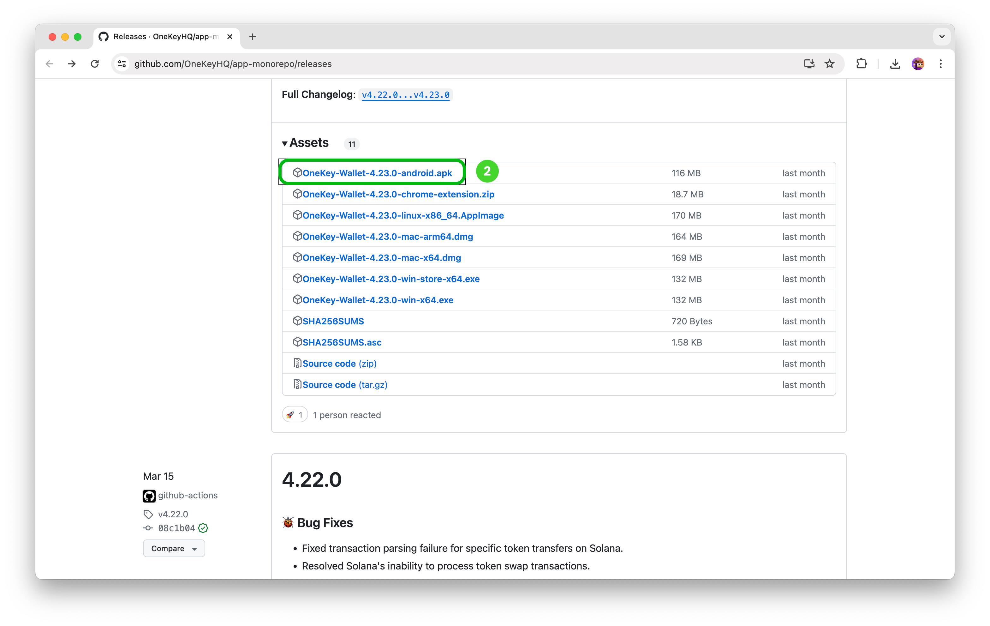Screen dimensions: 990x626
Task: Click the file icon beside Source code (tar.gz)
Action: (x=297, y=385)
